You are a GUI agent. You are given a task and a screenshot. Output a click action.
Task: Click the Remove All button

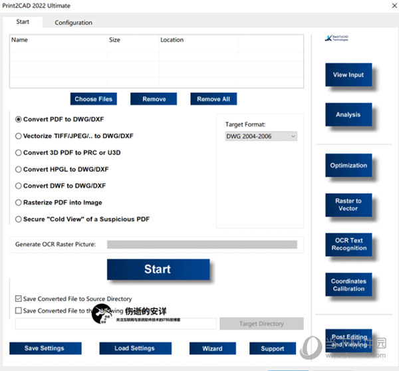click(213, 99)
